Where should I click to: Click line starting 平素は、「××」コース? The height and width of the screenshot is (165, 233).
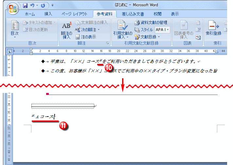123,61
